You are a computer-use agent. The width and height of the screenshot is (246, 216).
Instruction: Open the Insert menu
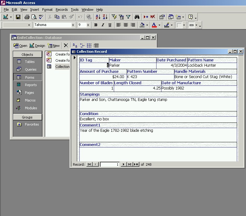point(35,10)
